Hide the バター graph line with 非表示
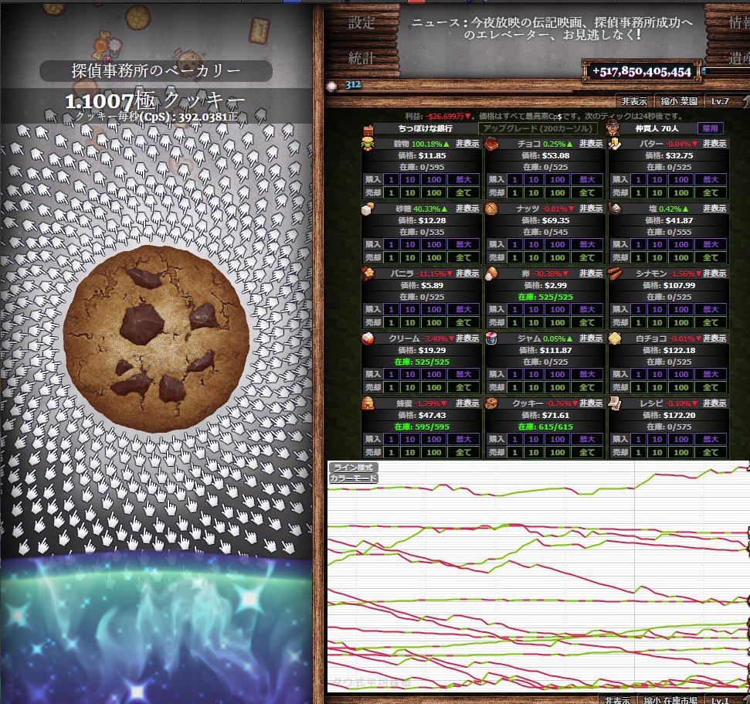Screen dimensions: 750x704 click(714, 144)
